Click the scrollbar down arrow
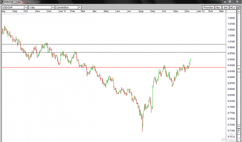242x142 pixels. point(239,127)
